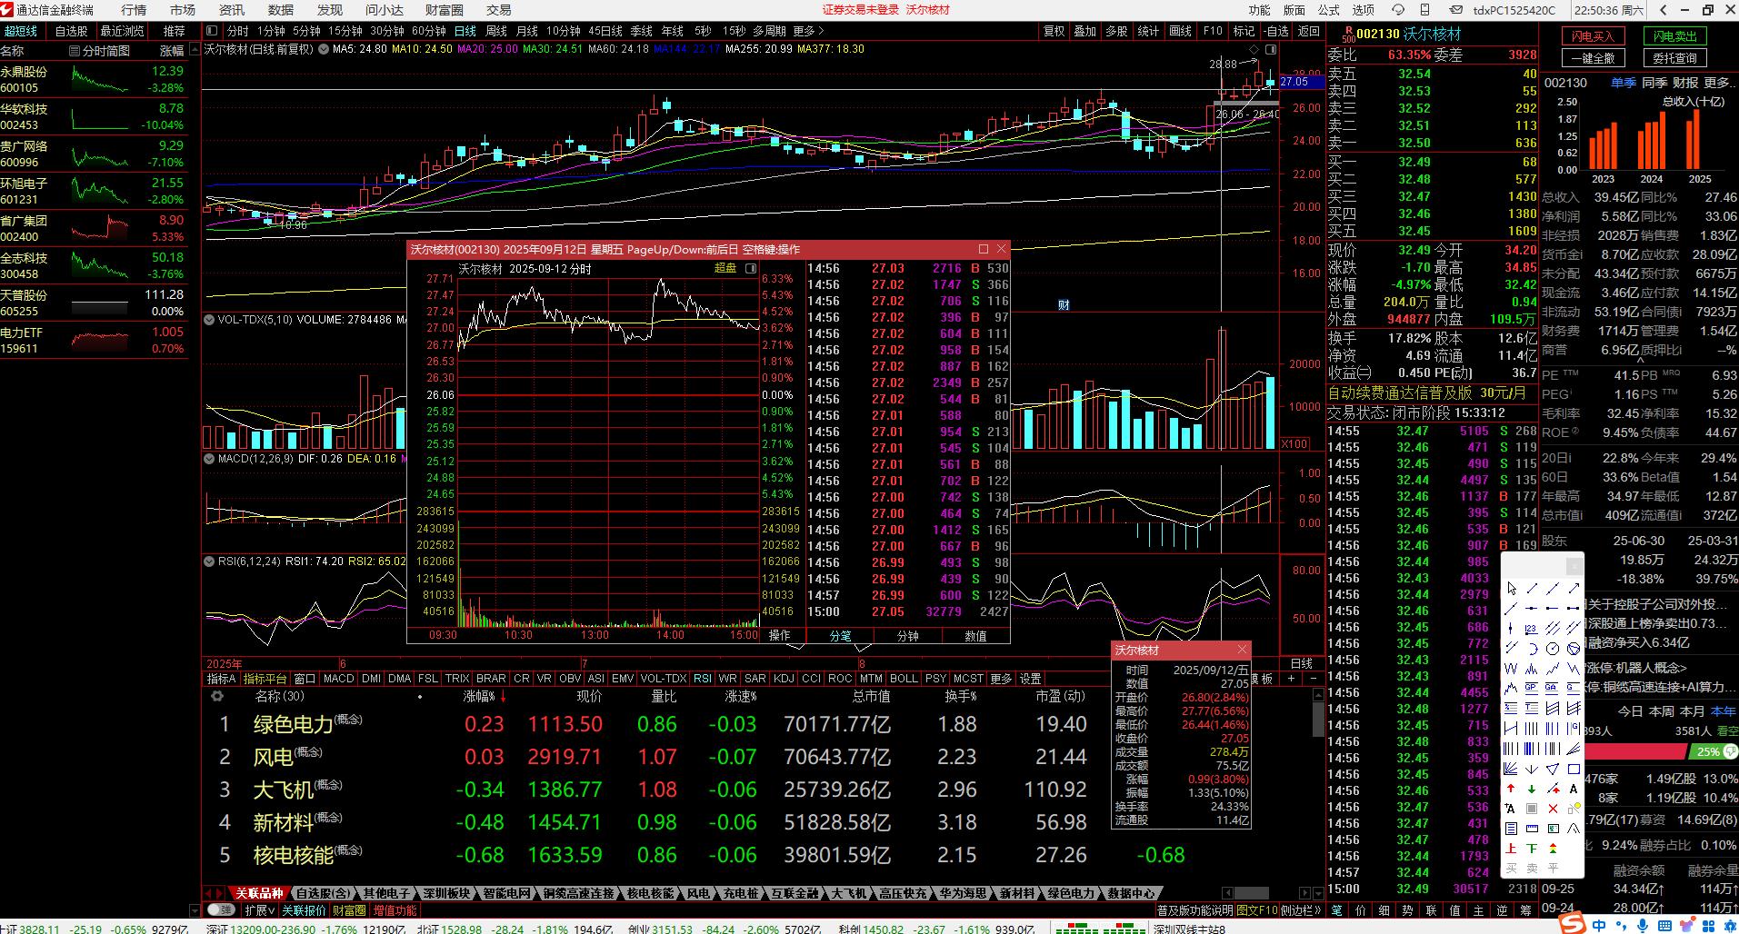Pick the rectangle drawing tool

point(1574,769)
